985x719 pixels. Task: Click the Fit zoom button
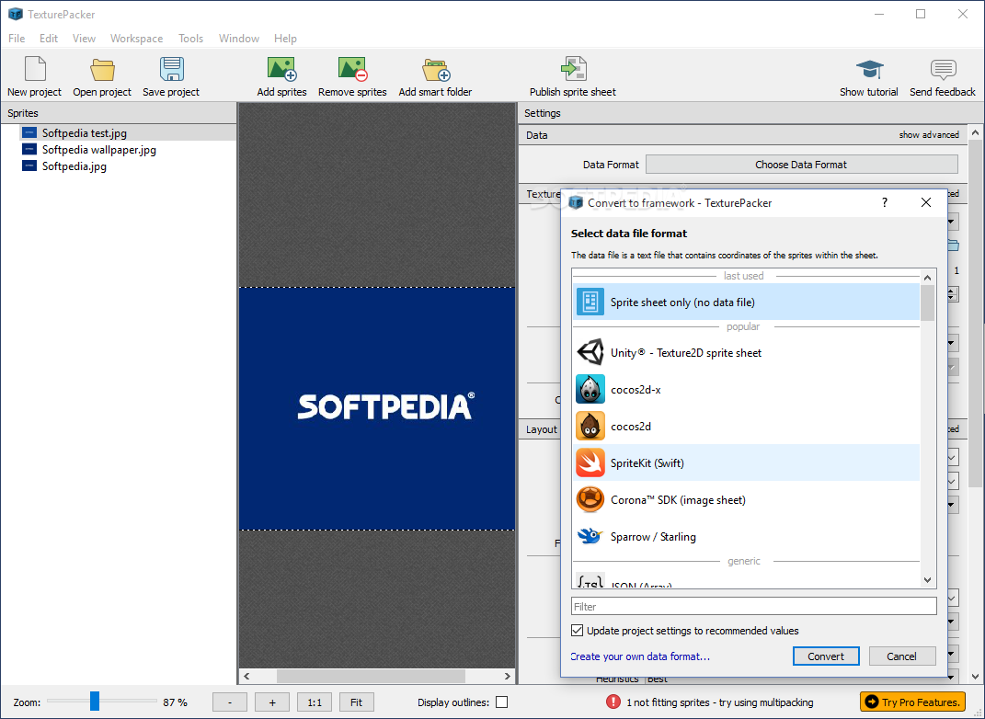pos(356,702)
